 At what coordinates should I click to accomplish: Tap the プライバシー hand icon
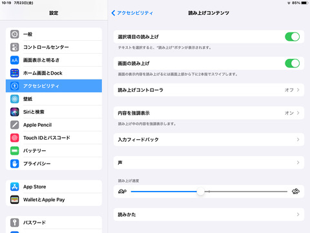[x=15, y=164]
